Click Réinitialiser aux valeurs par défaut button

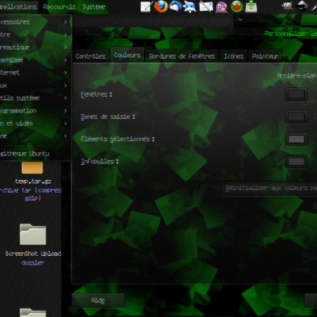[x=269, y=189]
